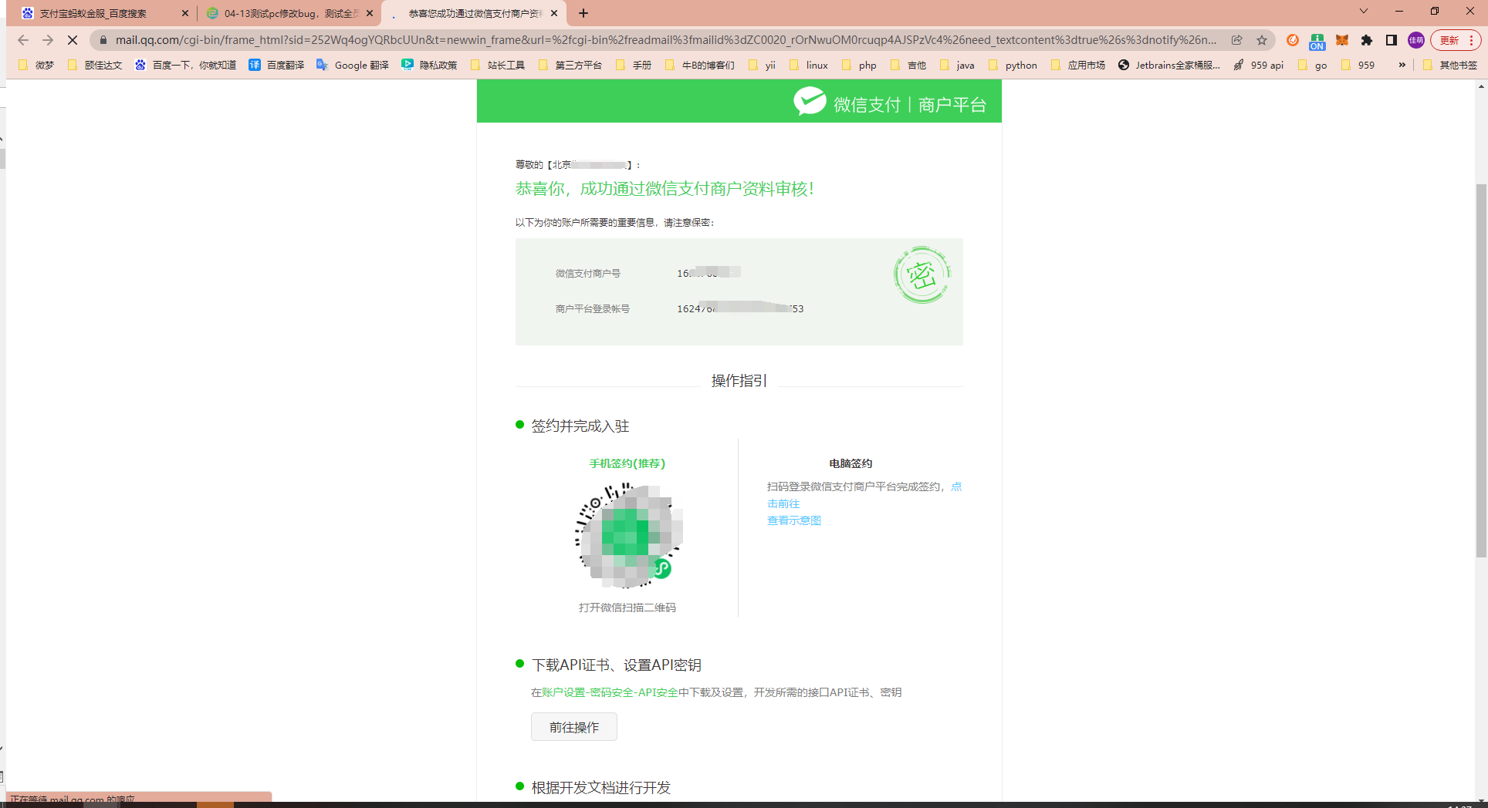Screen dimensions: 1488x808
Task: Open the 959 bookmark folder
Action: point(1358,65)
